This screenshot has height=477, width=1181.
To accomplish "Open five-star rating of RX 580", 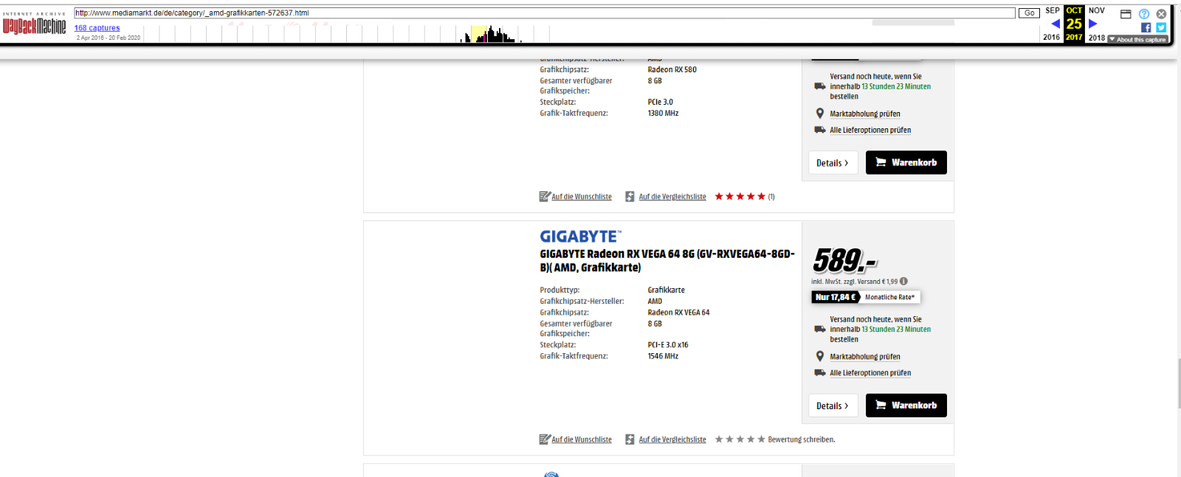I will pos(740,196).
